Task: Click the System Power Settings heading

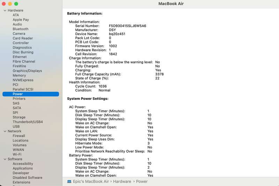Action: 88,99
